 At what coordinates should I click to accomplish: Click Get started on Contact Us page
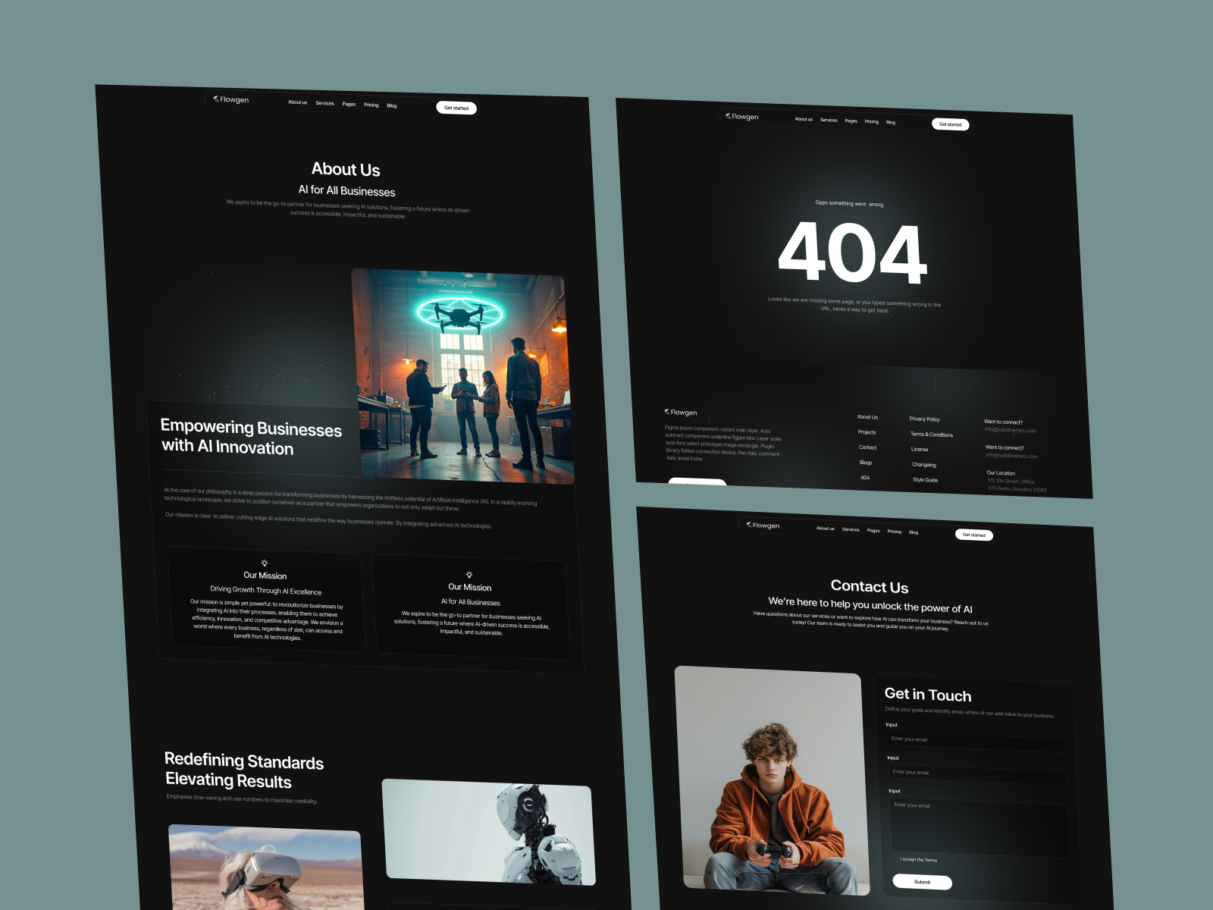click(974, 535)
